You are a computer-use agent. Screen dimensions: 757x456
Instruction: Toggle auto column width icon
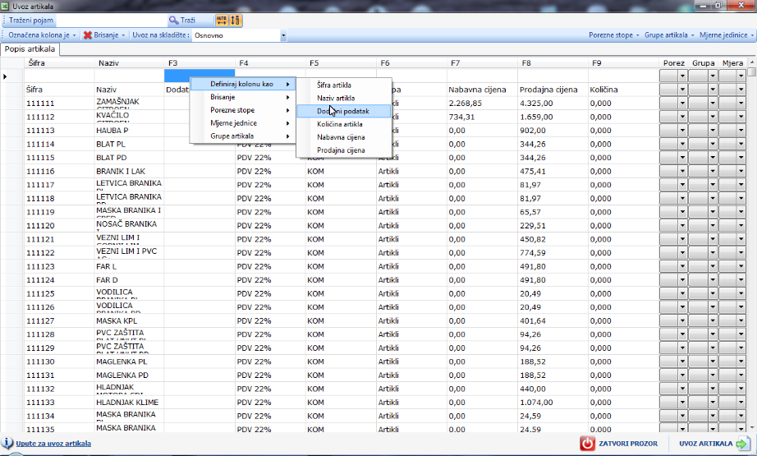pos(222,21)
